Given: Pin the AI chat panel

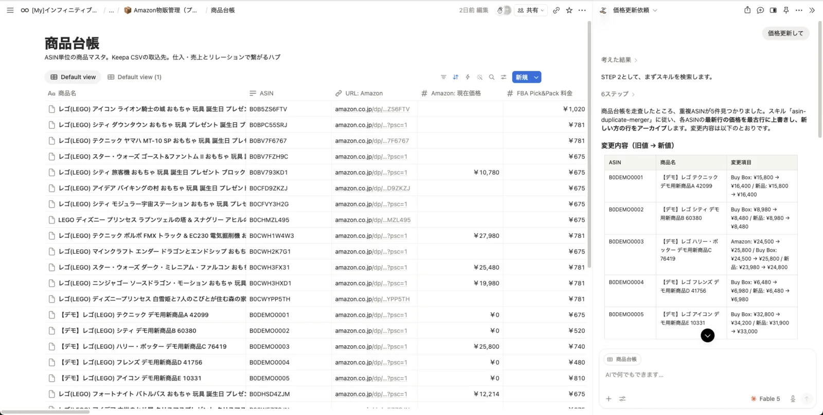Looking at the screenshot, I should pyautogui.click(x=786, y=10).
